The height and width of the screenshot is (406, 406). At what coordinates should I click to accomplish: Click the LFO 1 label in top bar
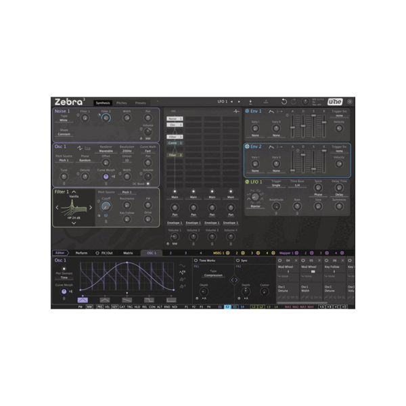click(223, 101)
